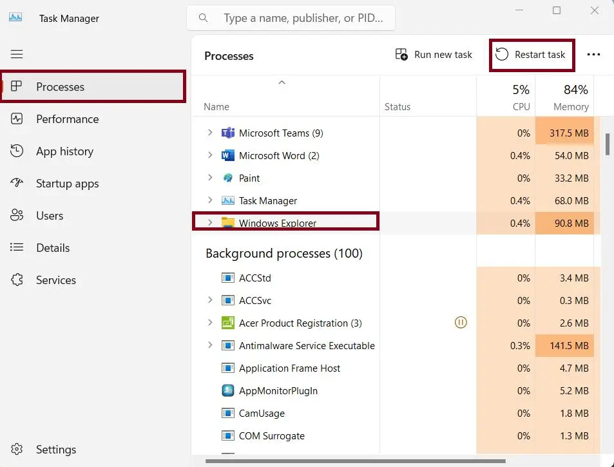The image size is (614, 467).
Task: Click the Microsoft Teams app icon
Action: point(227,133)
